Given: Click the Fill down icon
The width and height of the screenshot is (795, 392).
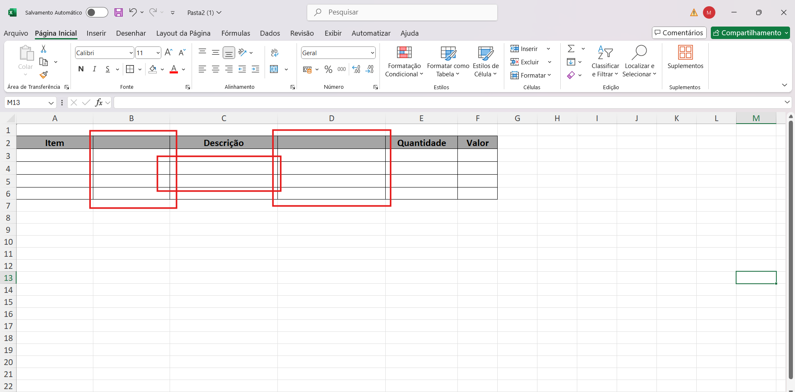Looking at the screenshot, I should (x=571, y=62).
